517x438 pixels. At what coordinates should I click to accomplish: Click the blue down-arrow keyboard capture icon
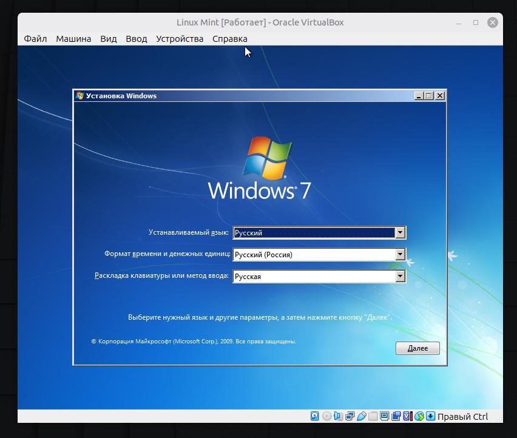pos(430,416)
